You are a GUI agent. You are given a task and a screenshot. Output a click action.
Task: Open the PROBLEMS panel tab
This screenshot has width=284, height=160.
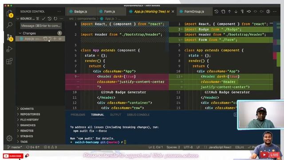pos(78,115)
